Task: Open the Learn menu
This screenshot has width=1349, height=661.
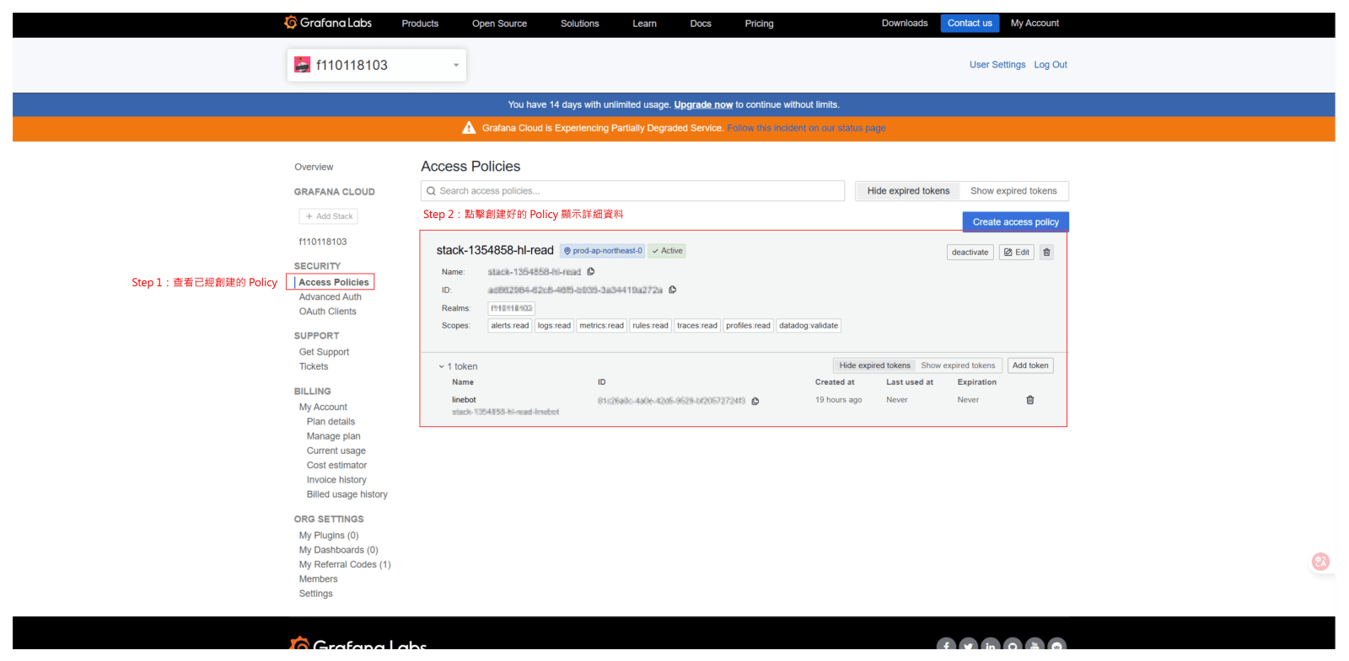Action: pos(645,24)
